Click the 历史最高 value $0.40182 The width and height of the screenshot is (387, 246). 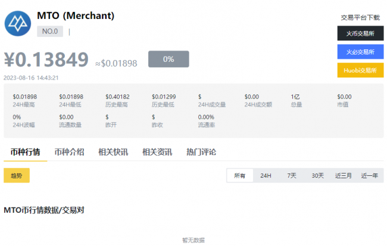[117, 96]
